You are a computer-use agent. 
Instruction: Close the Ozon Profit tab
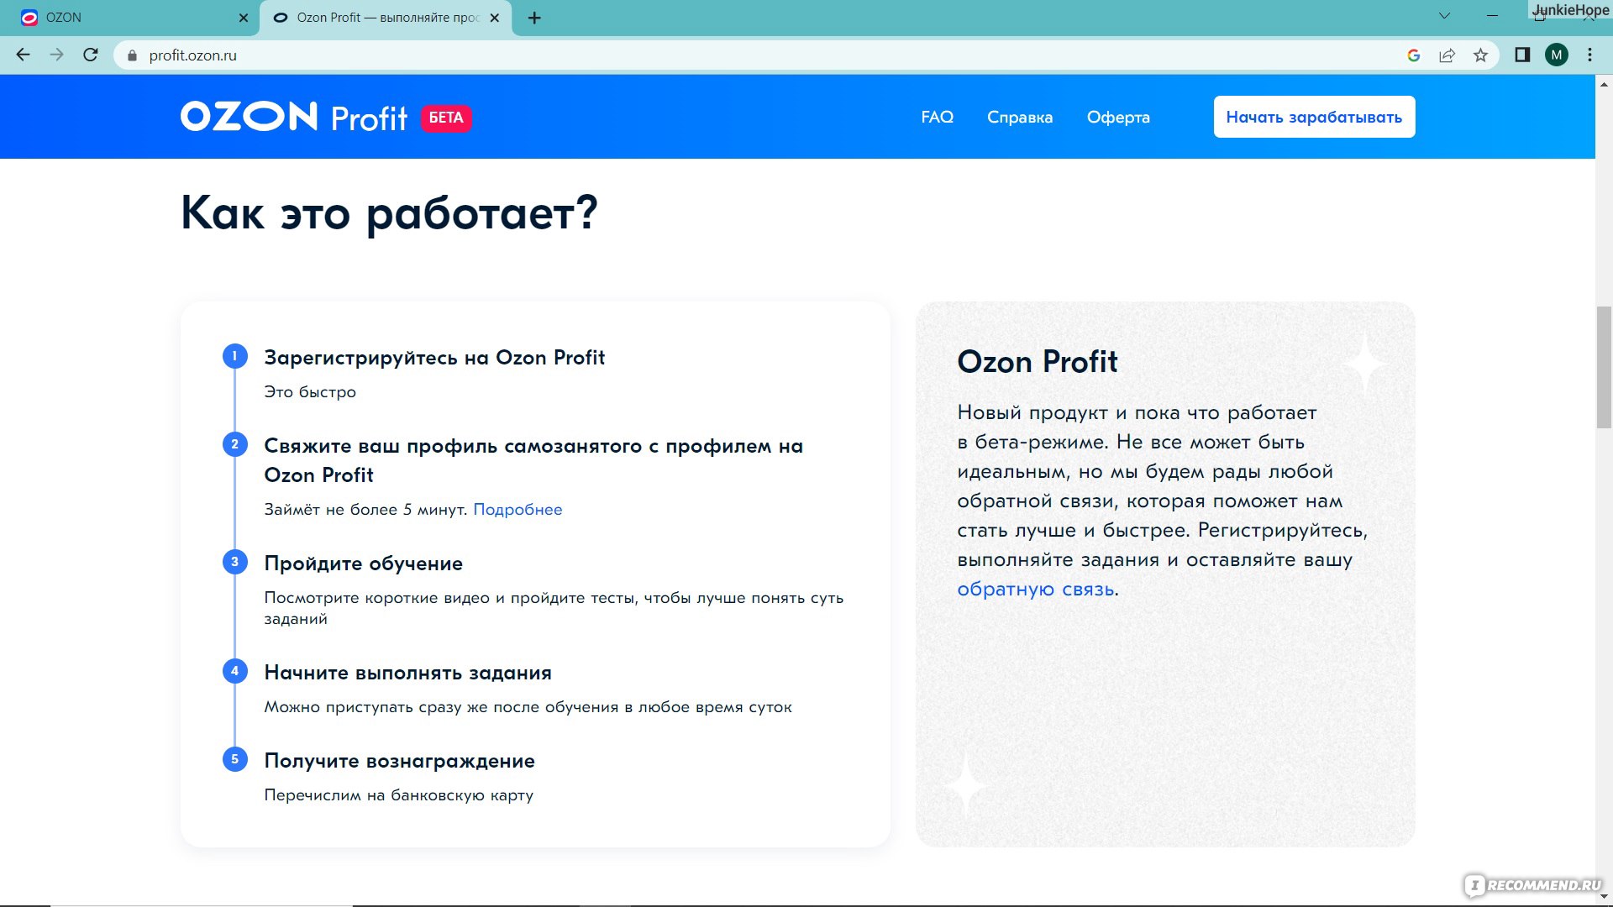[494, 18]
